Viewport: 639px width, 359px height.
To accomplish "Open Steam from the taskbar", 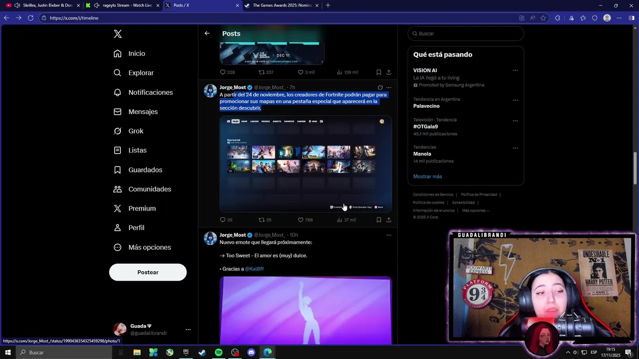I will [x=202, y=353].
